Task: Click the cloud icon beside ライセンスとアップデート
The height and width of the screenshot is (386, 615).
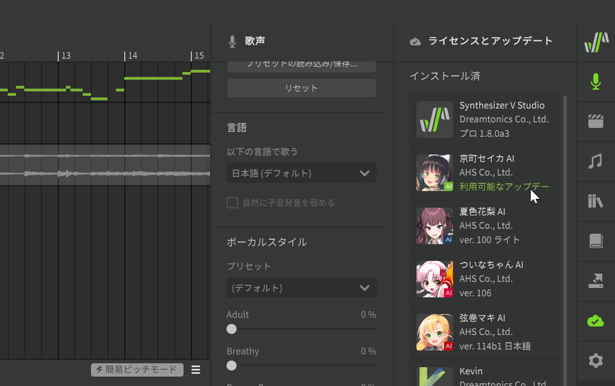Action: click(x=415, y=41)
